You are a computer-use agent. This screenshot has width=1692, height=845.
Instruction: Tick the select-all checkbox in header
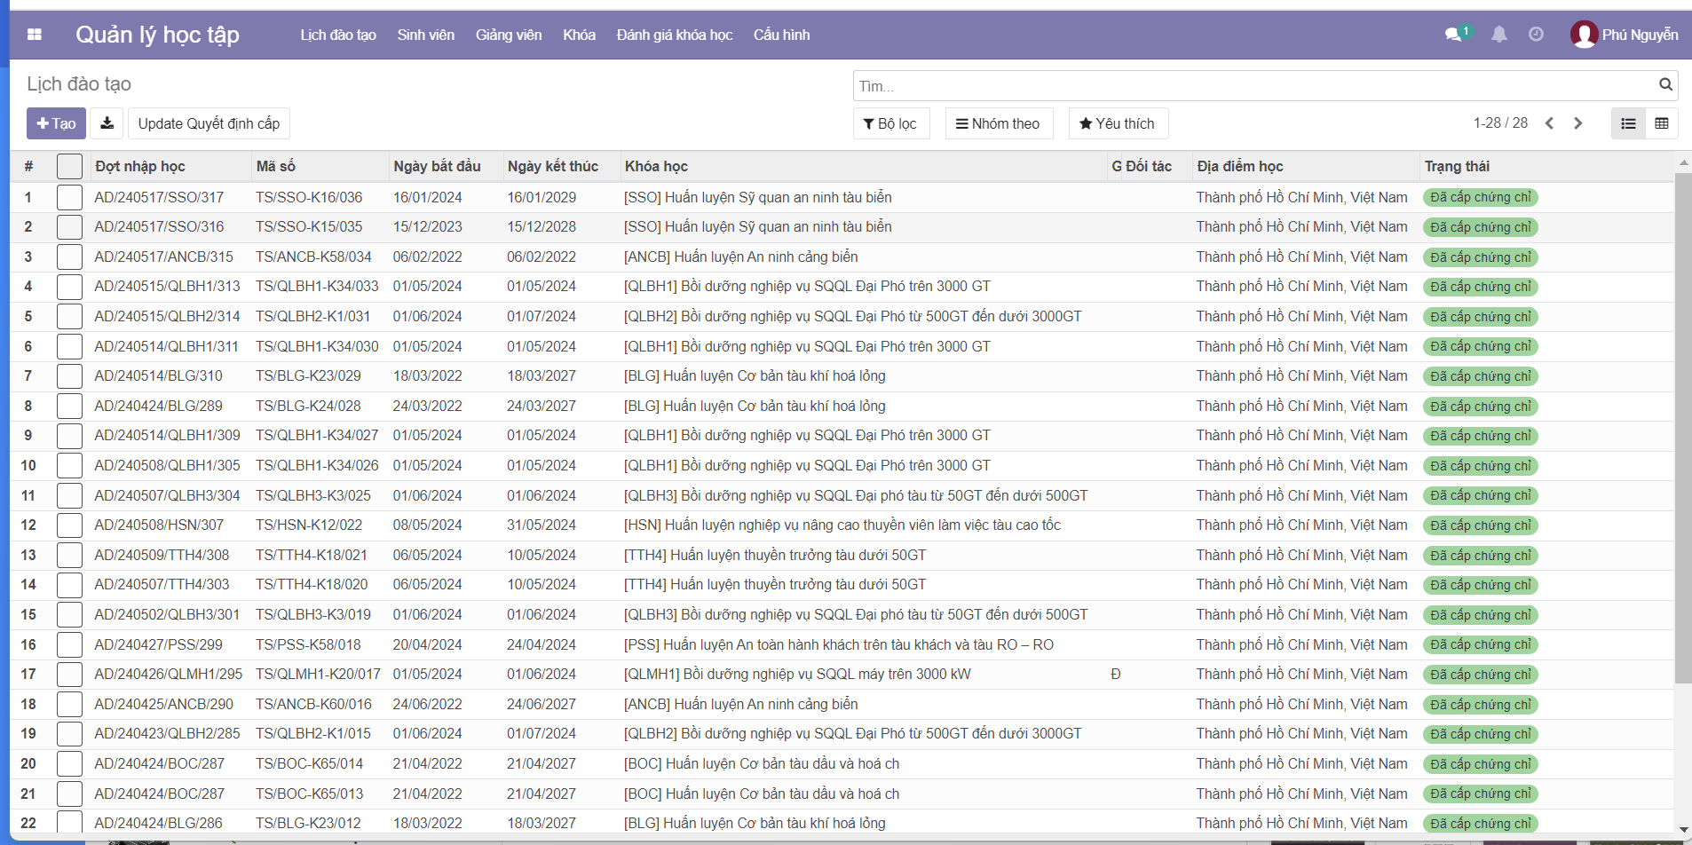pos(69,166)
